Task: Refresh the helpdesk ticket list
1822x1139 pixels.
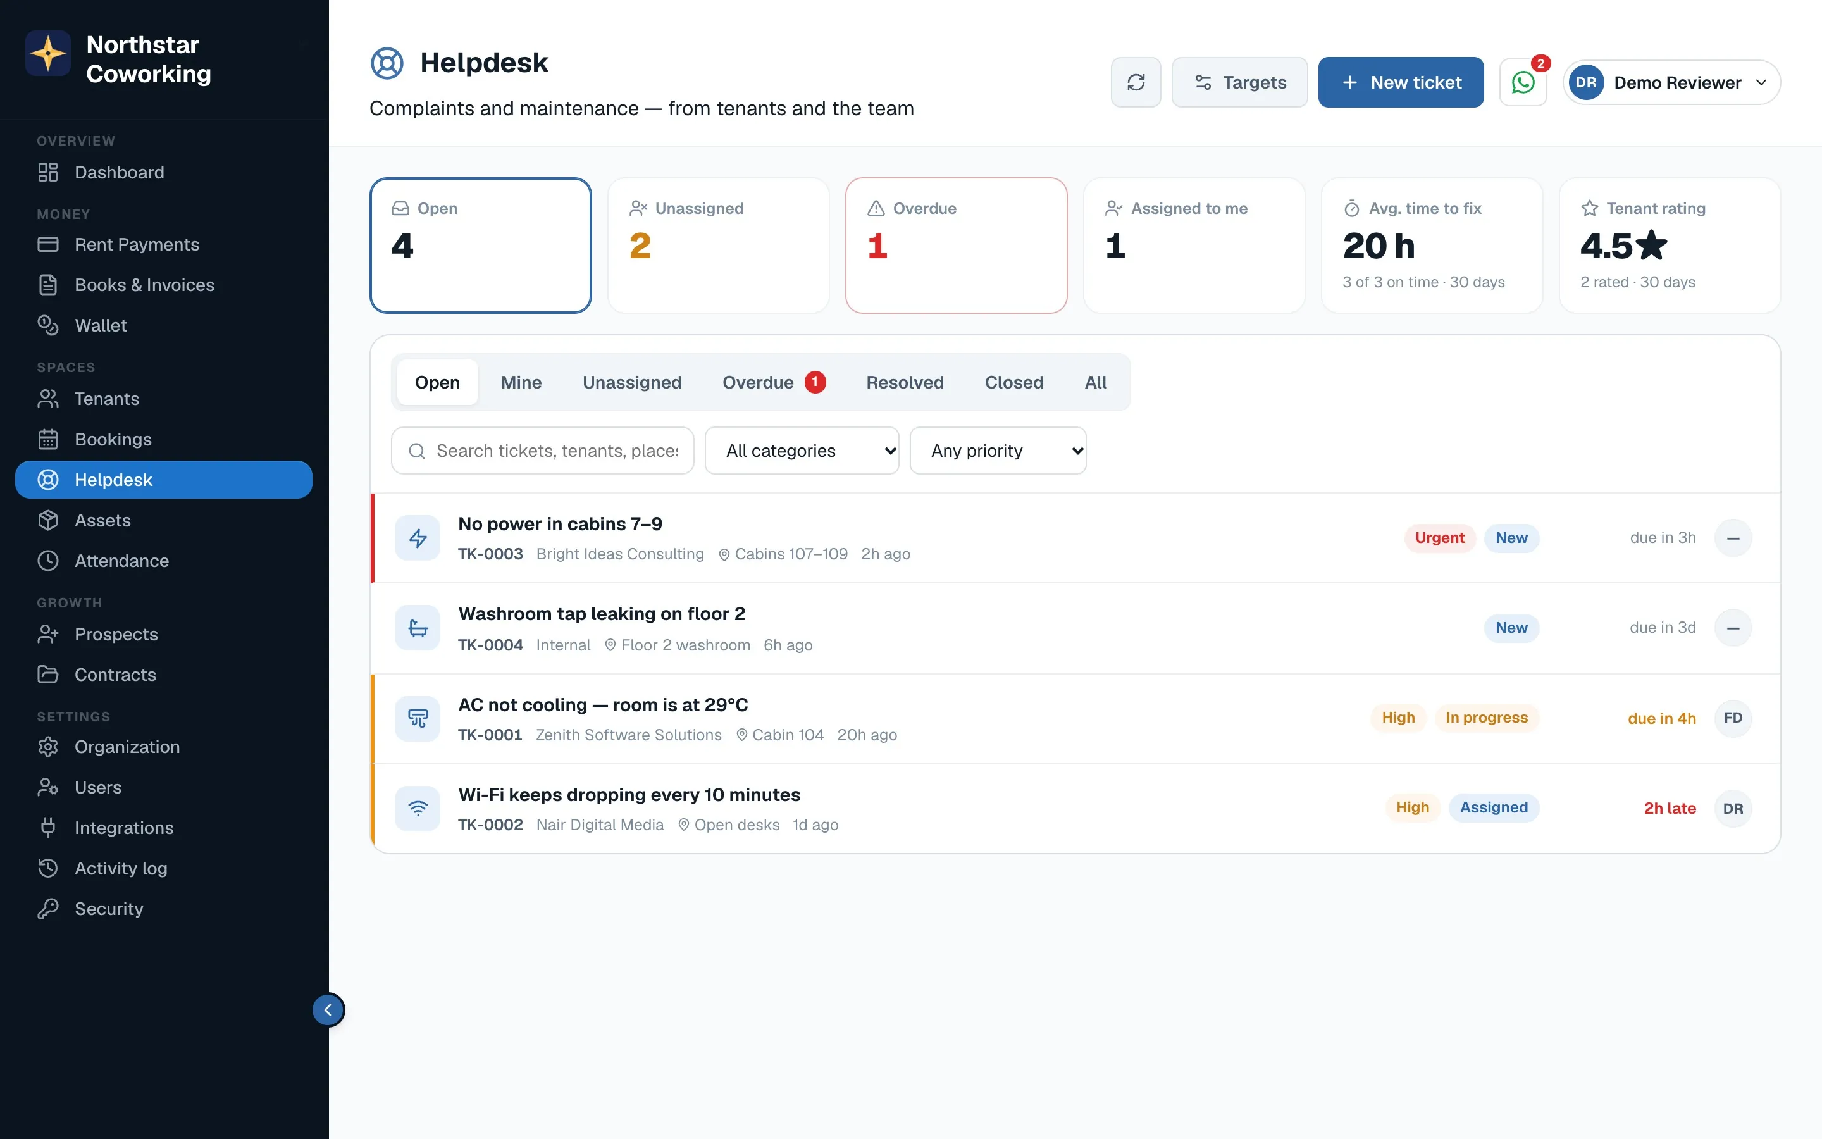Action: [1136, 82]
